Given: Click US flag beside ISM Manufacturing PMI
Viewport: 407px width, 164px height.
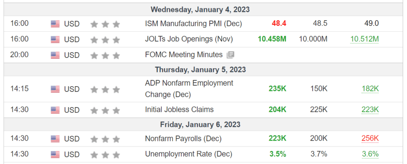Looking at the screenshot, I should [x=55, y=24].
